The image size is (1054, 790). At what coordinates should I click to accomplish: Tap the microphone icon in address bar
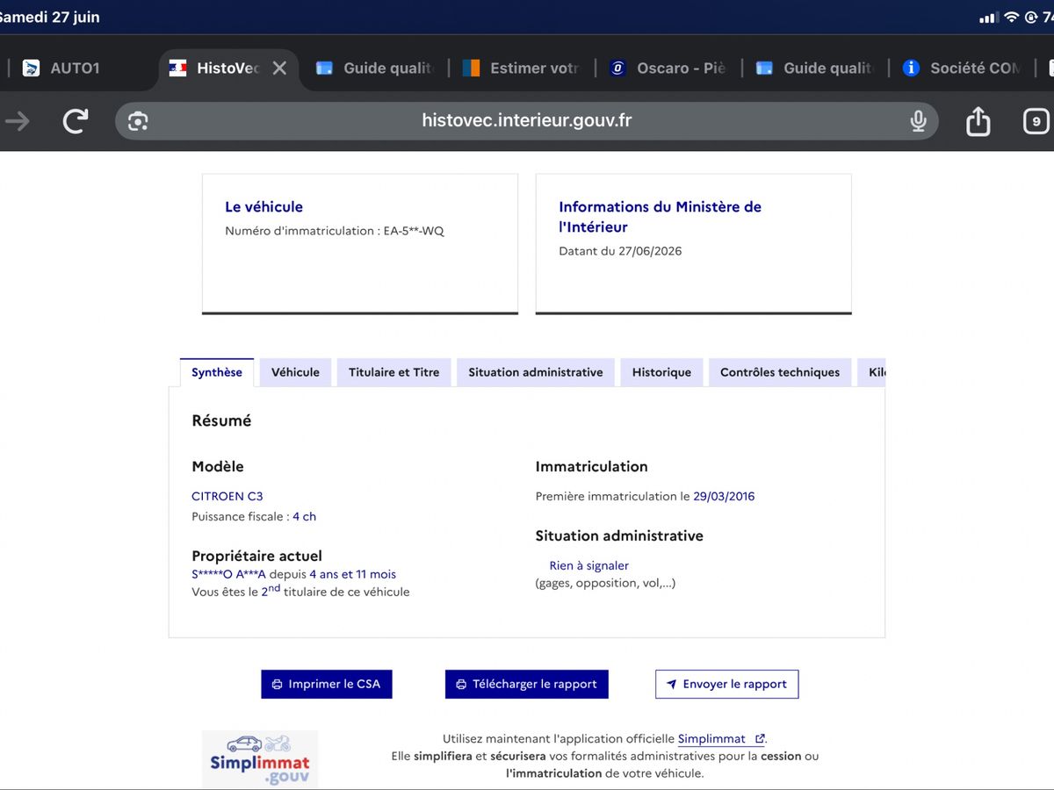tap(918, 121)
